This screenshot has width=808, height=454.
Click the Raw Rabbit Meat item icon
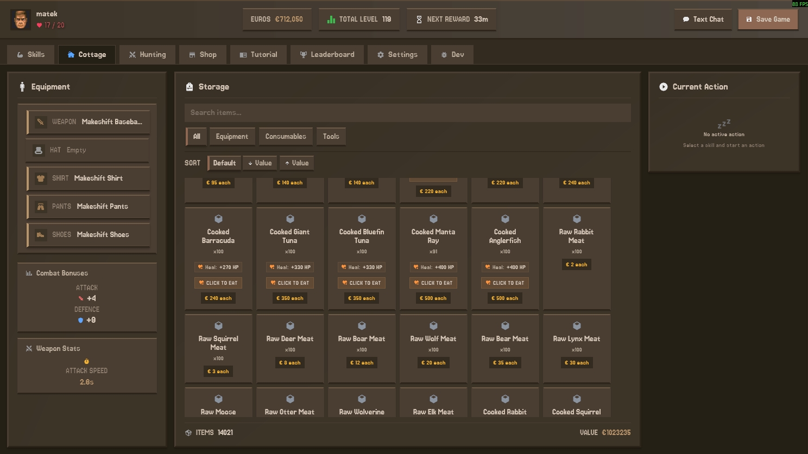tap(577, 219)
